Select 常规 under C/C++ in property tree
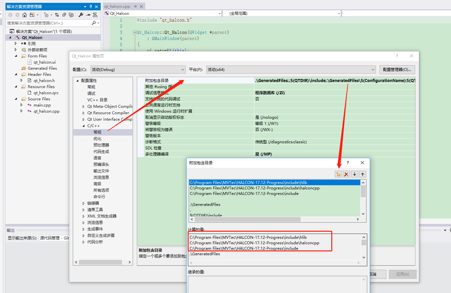The width and height of the screenshot is (451, 293). click(97, 132)
